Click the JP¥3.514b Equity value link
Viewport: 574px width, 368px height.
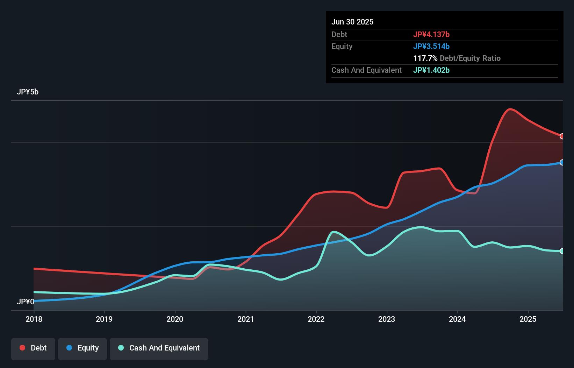coord(432,46)
